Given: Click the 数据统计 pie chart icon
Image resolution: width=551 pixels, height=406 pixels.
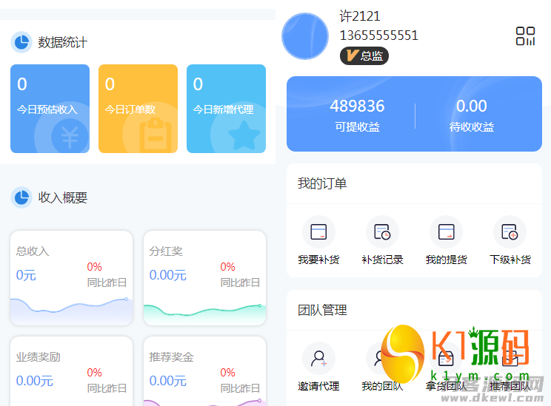Looking at the screenshot, I should [x=21, y=42].
